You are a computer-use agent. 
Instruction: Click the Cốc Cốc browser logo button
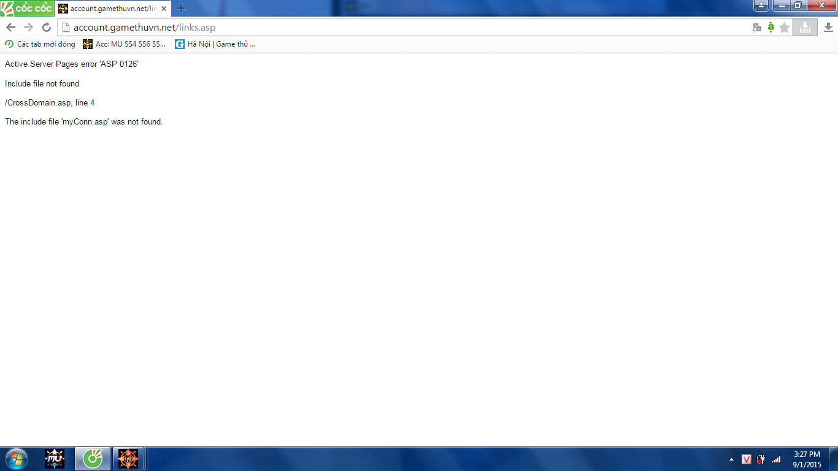coord(27,8)
